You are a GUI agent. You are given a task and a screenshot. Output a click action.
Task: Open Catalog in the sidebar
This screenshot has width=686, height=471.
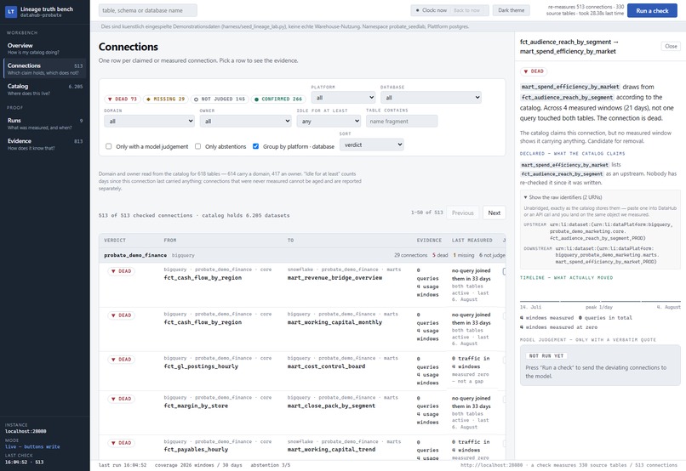44,89
